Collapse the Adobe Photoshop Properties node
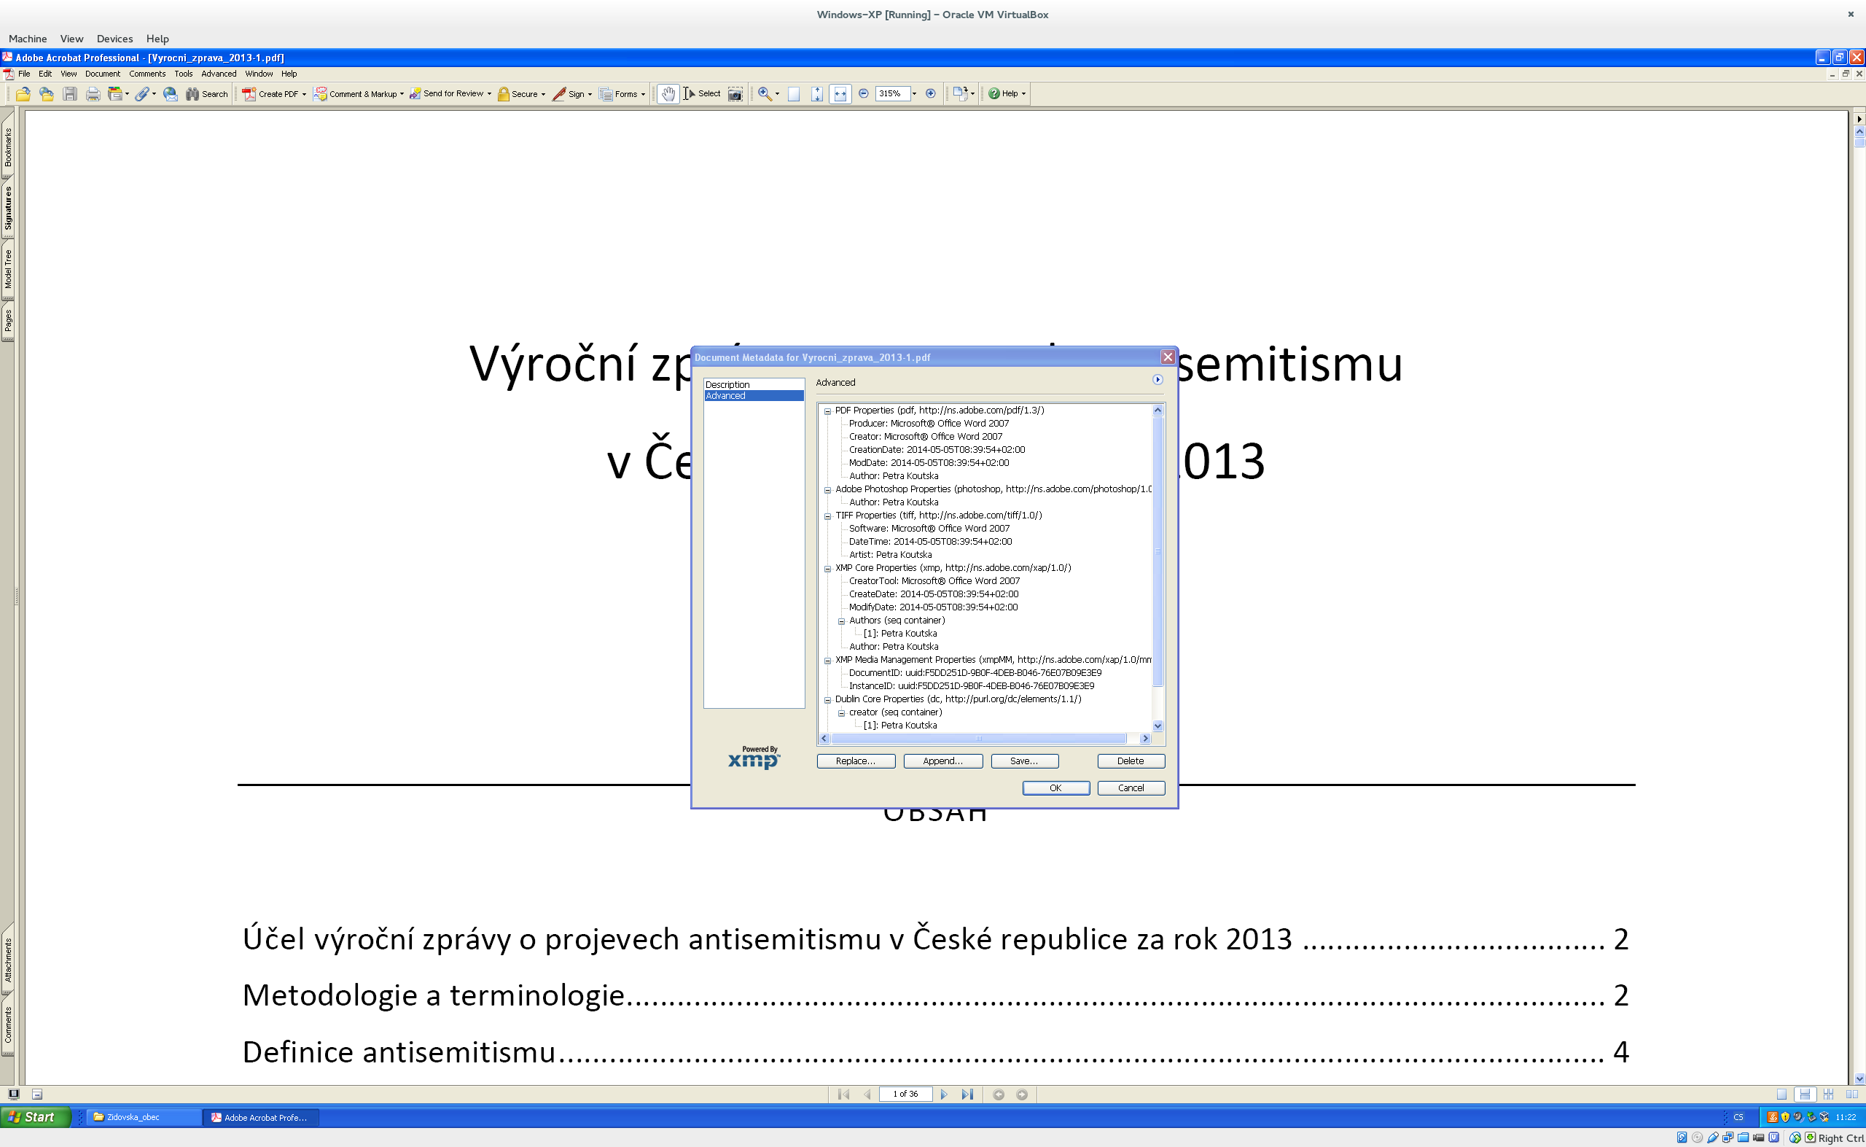Screen dimensions: 1866x1147 828,490
